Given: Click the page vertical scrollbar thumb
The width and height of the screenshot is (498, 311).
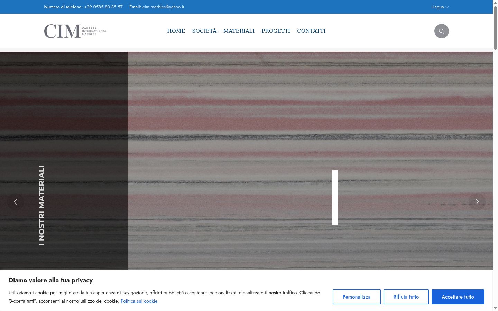Looking at the screenshot, I should [495, 28].
